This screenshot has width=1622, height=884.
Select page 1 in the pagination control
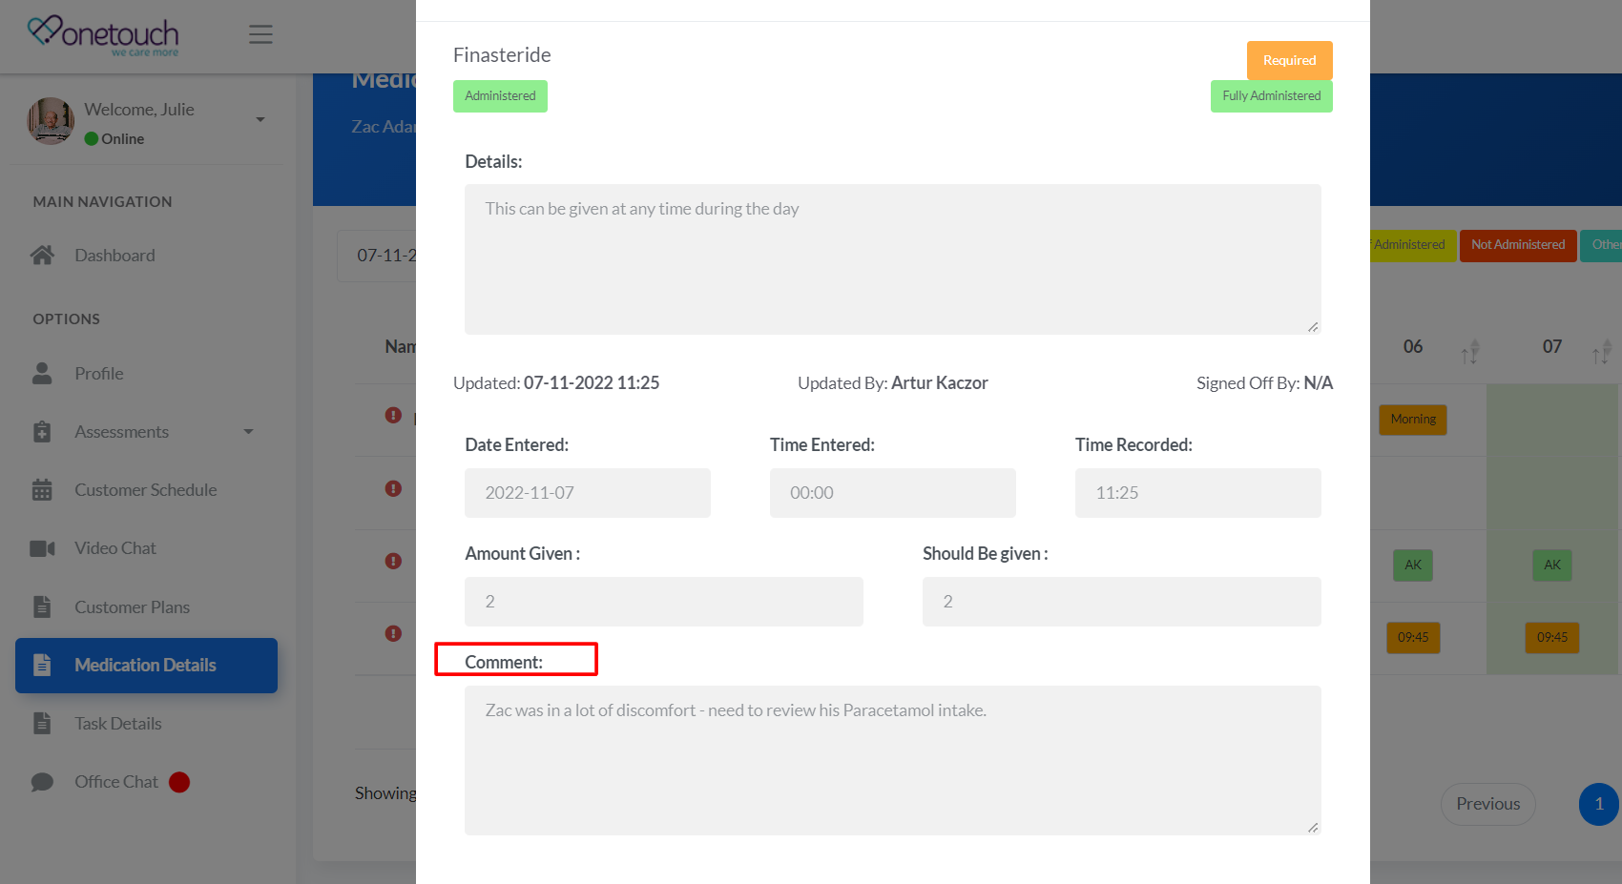(x=1598, y=804)
